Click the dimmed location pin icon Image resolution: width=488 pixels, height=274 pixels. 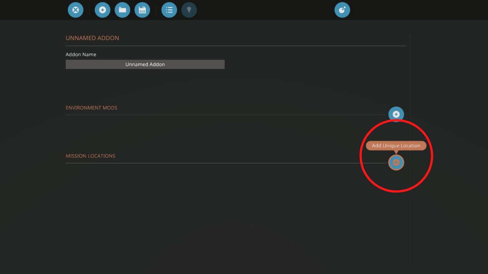[x=189, y=10]
